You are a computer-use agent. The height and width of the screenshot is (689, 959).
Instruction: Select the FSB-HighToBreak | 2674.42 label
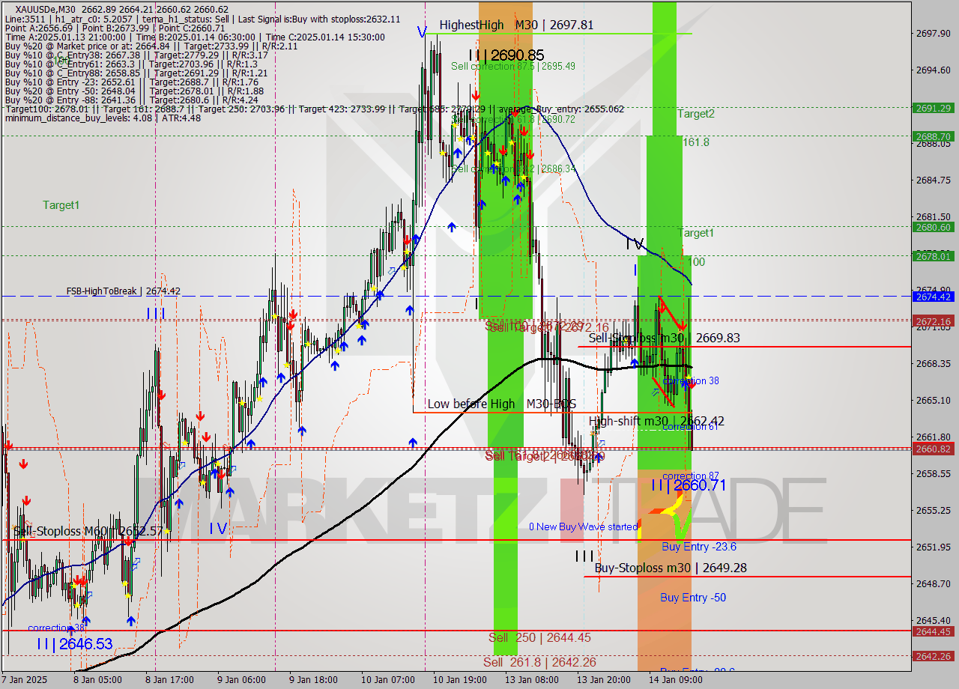point(123,291)
